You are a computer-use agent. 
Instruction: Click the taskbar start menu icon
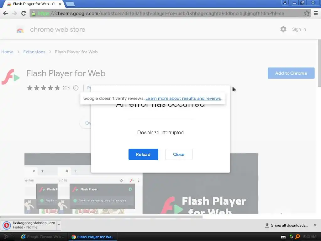coord(7,237)
